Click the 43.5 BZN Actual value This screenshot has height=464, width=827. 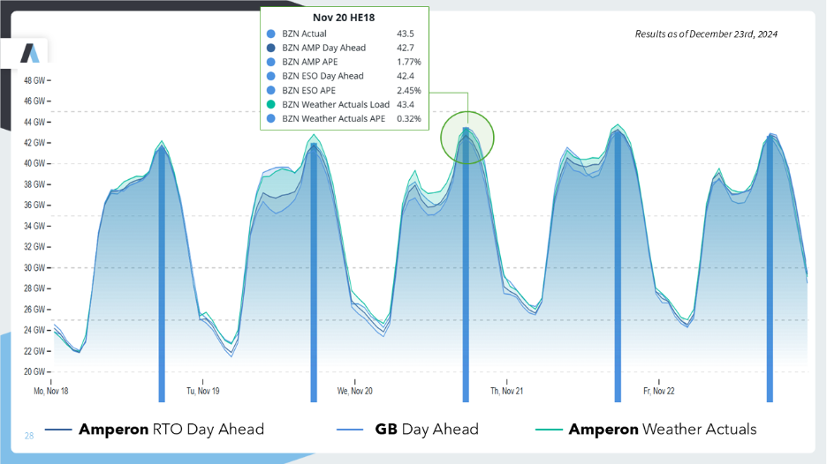coord(405,34)
